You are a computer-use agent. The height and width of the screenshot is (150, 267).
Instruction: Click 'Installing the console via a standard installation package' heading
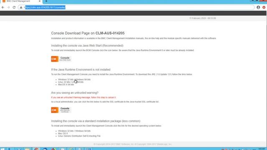click(96, 121)
